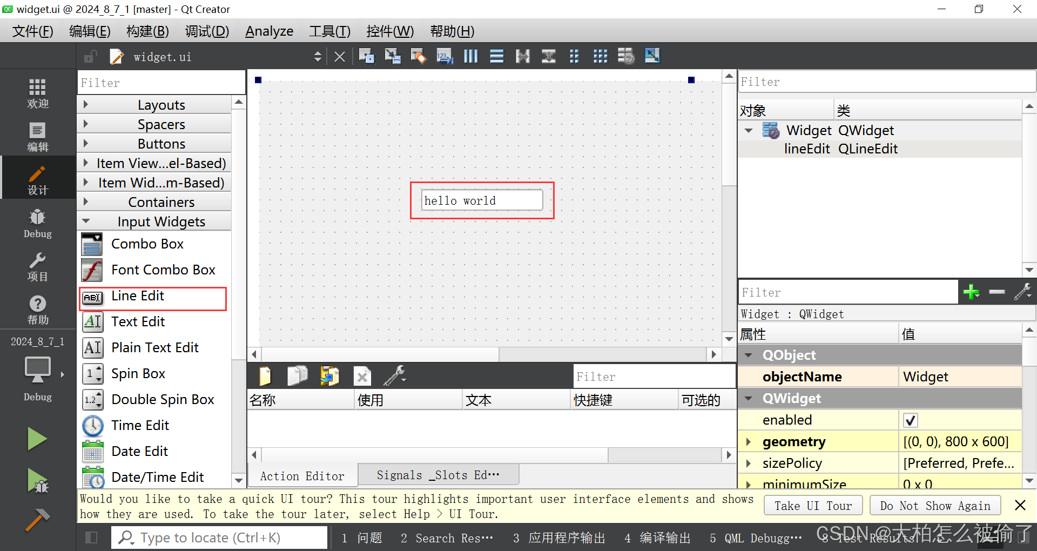The width and height of the screenshot is (1037, 551).
Task: Expand the Layouts widget category
Action: click(x=85, y=104)
